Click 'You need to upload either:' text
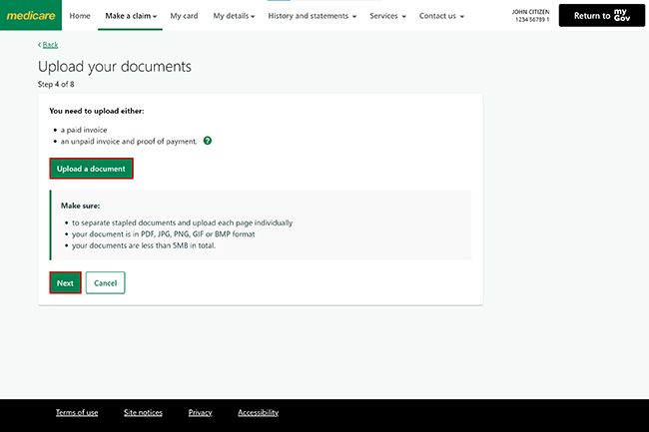Screen dimensions: 649x432 click(x=97, y=111)
